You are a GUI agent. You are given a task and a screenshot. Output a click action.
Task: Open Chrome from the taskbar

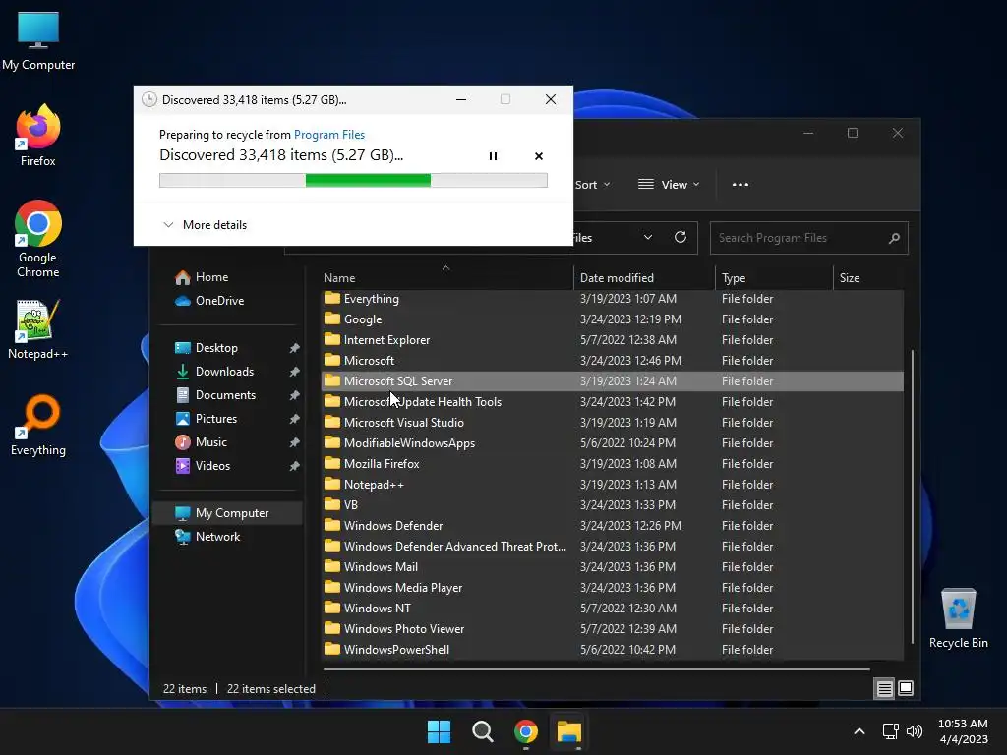[526, 731]
